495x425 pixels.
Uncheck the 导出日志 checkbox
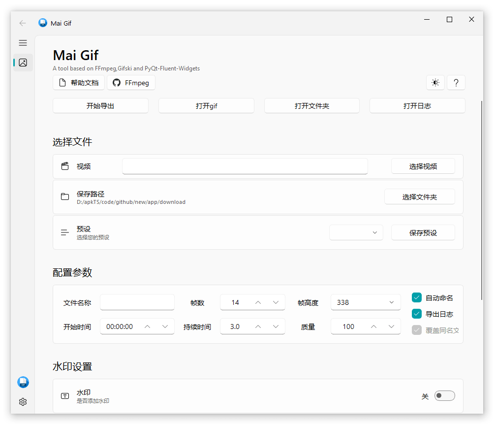click(417, 314)
